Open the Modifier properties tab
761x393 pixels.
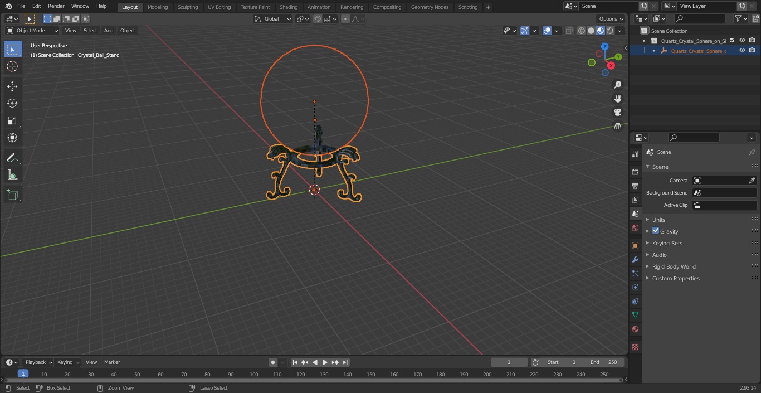point(635,259)
